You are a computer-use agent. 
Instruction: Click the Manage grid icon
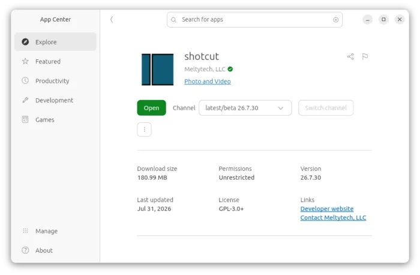[25, 231]
